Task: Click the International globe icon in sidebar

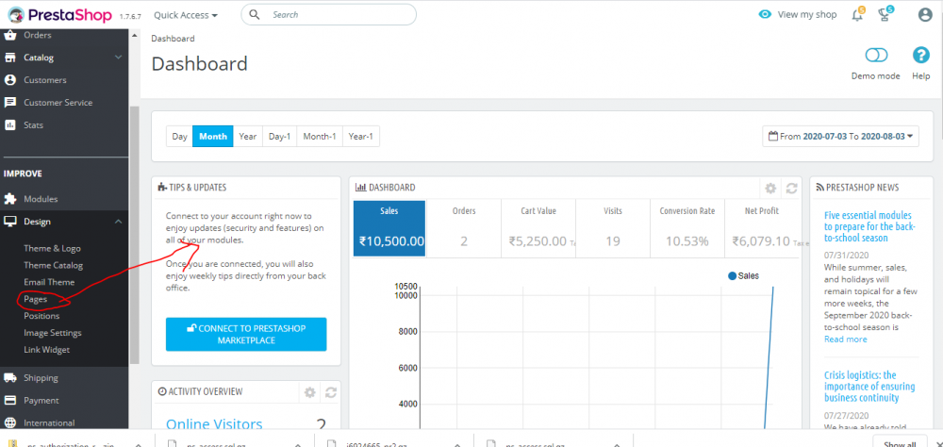Action: [9, 422]
